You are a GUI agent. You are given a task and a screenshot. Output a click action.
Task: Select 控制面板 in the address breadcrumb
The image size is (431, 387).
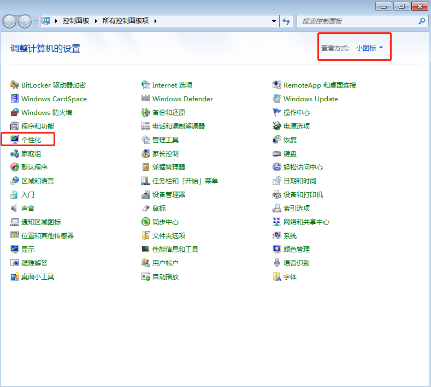click(x=75, y=21)
